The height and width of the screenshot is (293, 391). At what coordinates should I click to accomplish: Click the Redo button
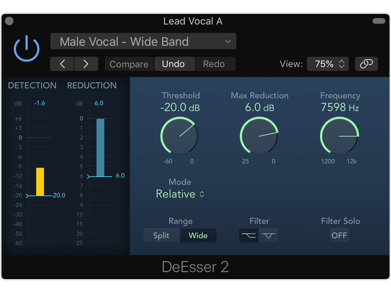point(215,64)
